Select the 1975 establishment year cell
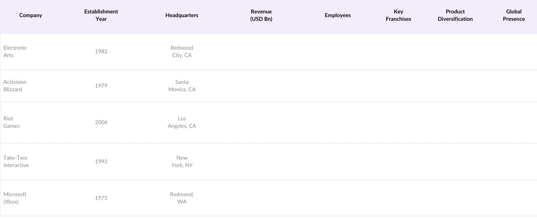 [101, 198]
